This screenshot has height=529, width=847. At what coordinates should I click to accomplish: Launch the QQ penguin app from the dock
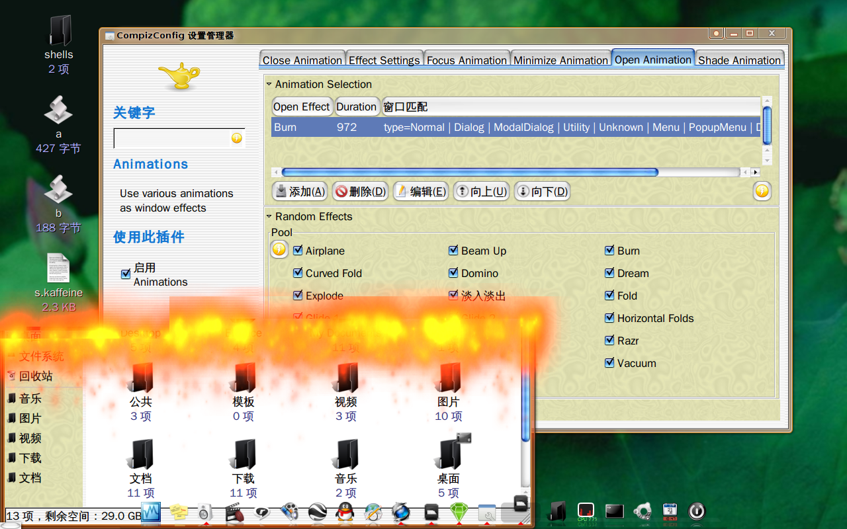[x=345, y=511]
